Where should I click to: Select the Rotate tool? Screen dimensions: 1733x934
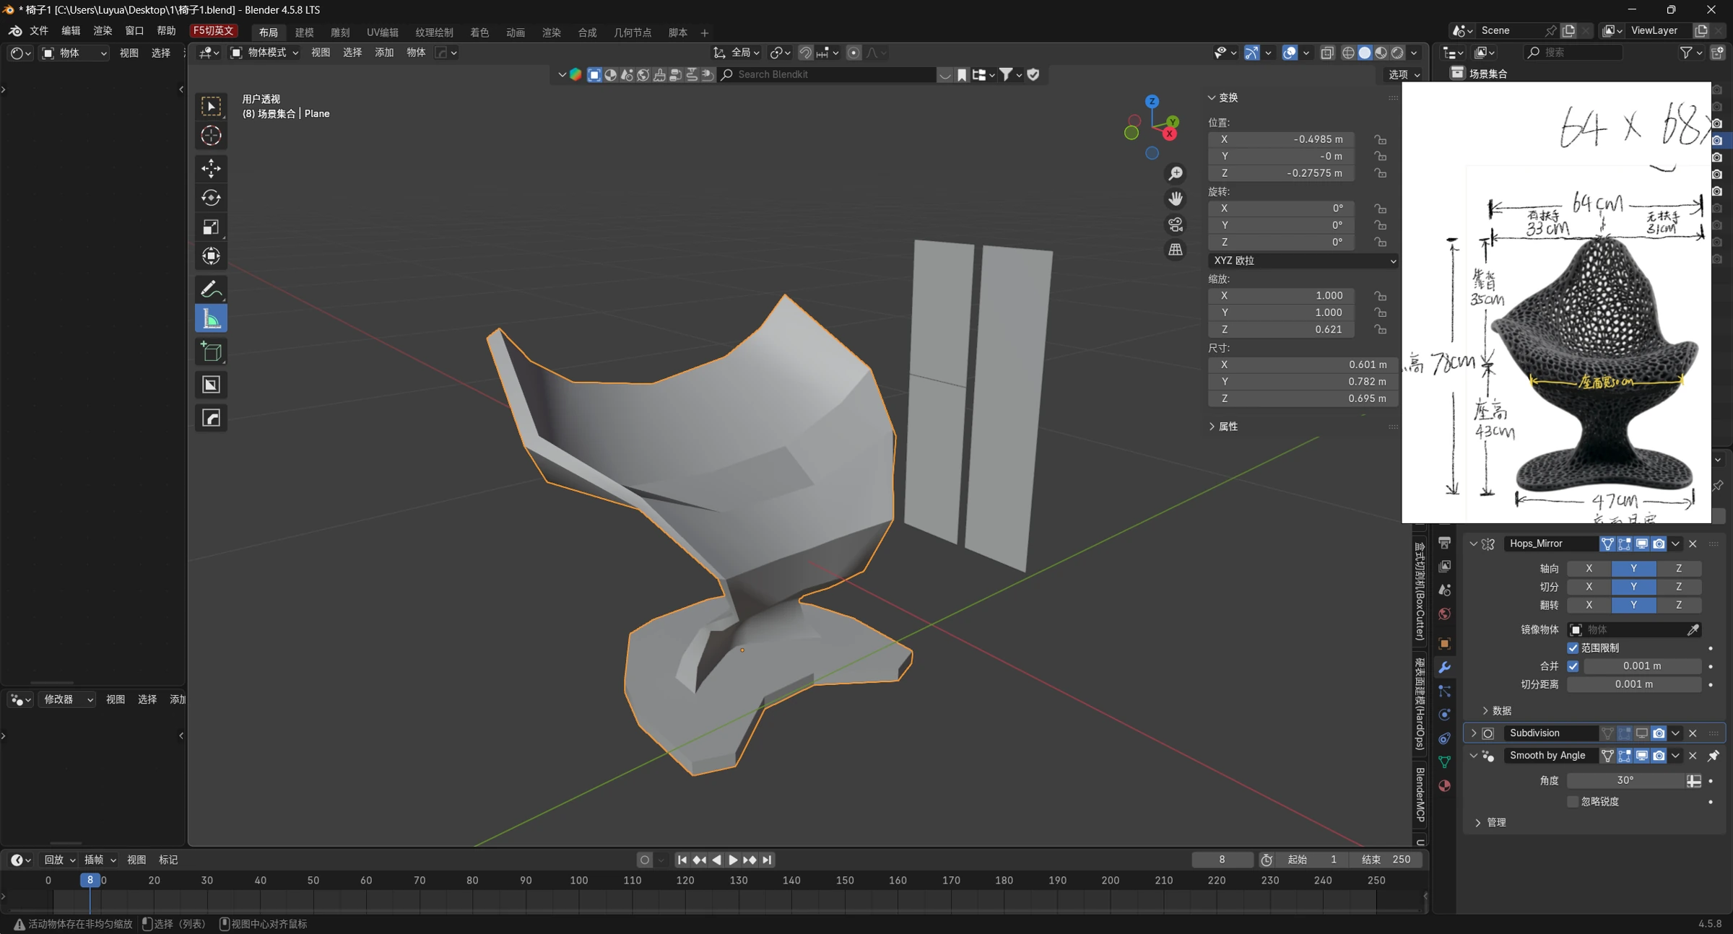pyautogui.click(x=211, y=198)
